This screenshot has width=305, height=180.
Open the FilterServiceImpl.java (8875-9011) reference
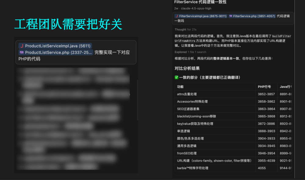201,16
